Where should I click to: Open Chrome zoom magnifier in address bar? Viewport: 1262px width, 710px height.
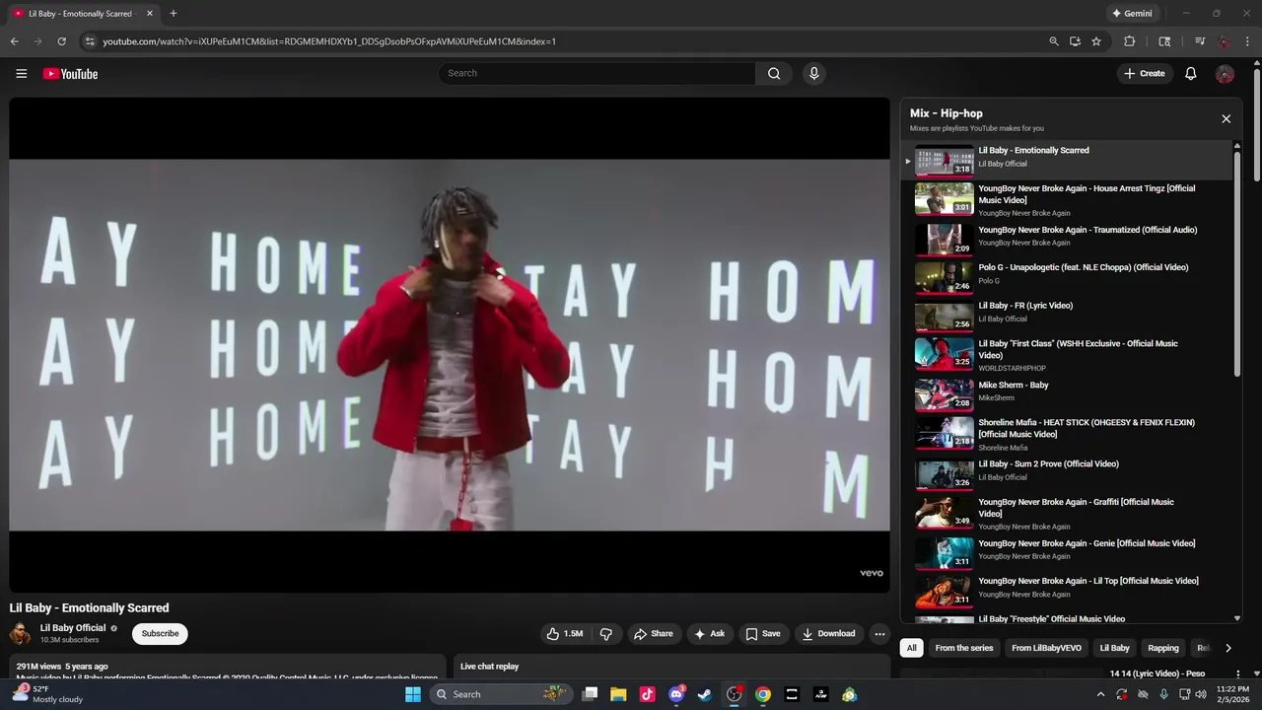coord(1053,41)
